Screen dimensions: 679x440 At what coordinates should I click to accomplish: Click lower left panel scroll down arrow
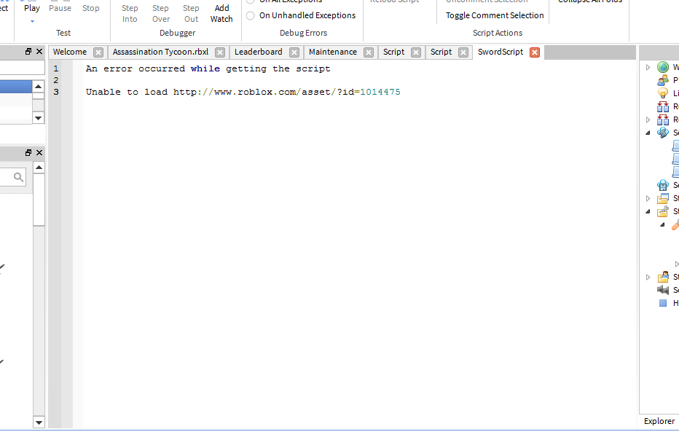pos(39,423)
